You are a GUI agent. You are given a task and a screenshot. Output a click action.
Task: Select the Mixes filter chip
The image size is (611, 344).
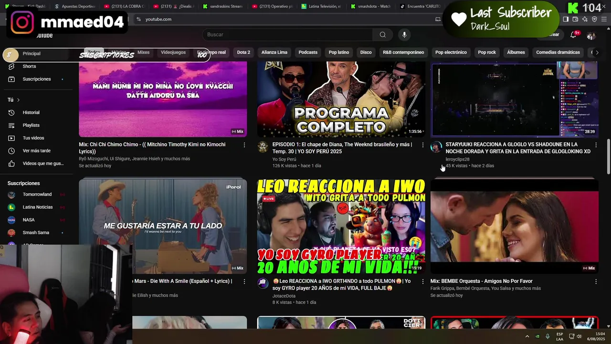(x=143, y=53)
